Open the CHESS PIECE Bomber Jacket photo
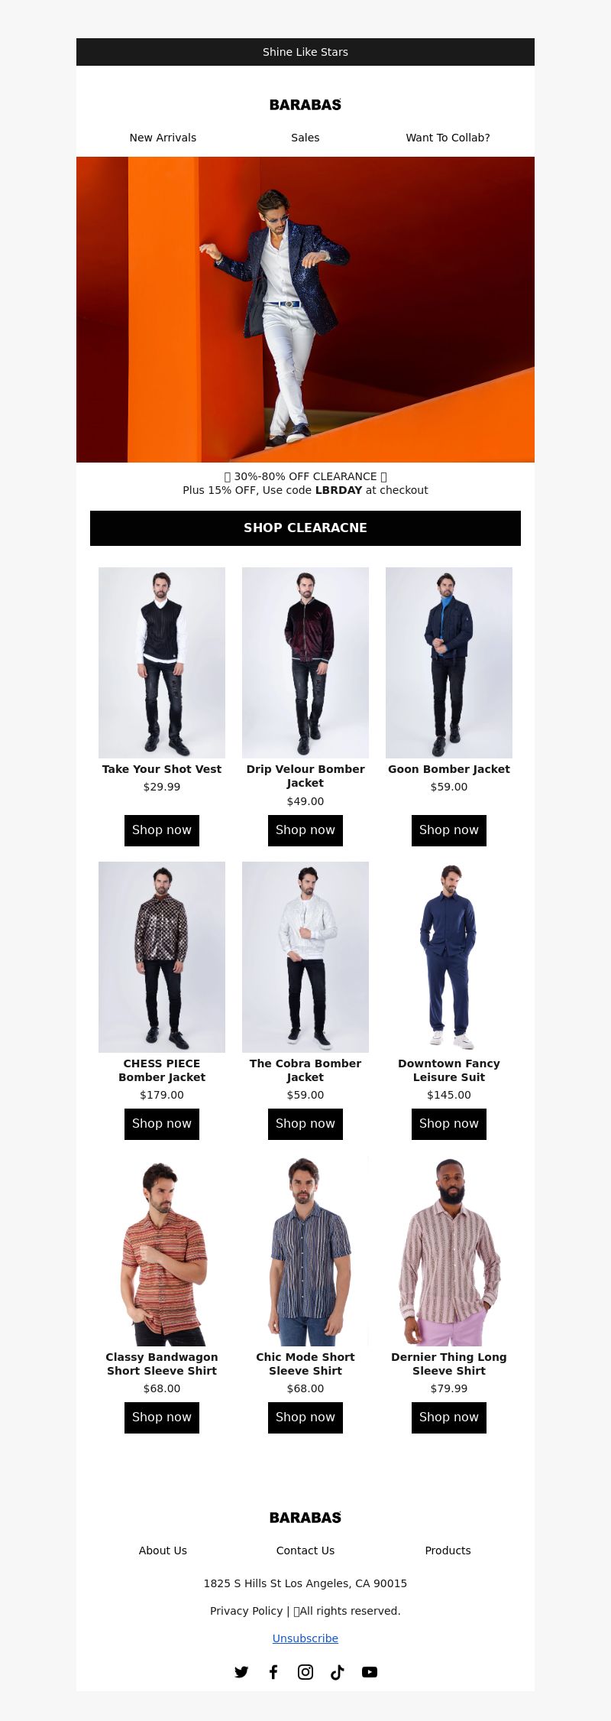The image size is (611, 1721). pyautogui.click(x=162, y=957)
